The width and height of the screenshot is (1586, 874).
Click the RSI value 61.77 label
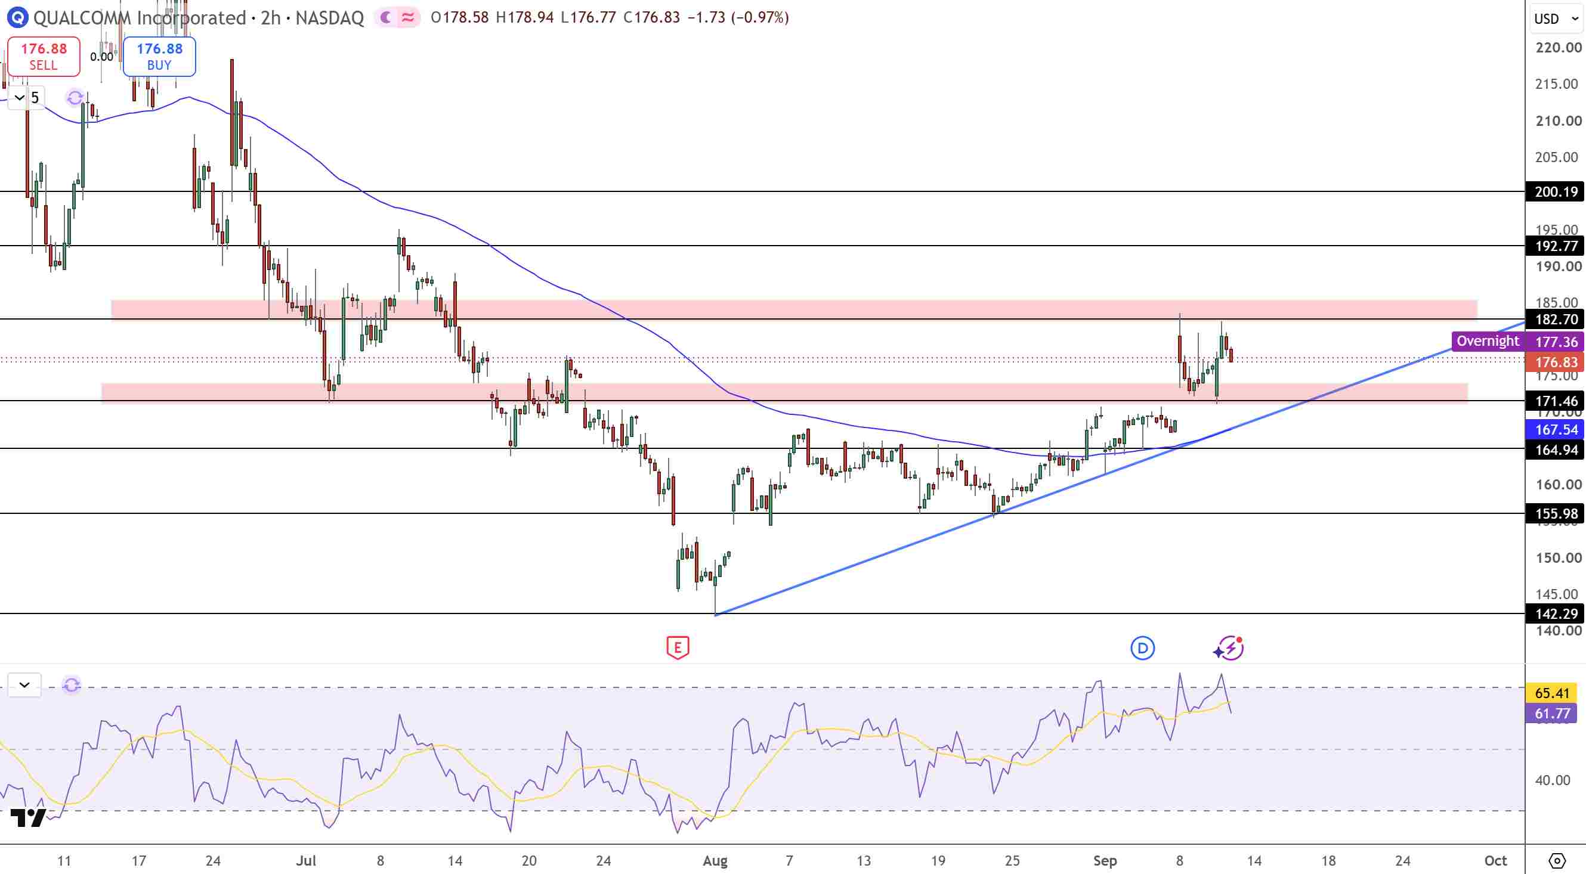tap(1551, 714)
